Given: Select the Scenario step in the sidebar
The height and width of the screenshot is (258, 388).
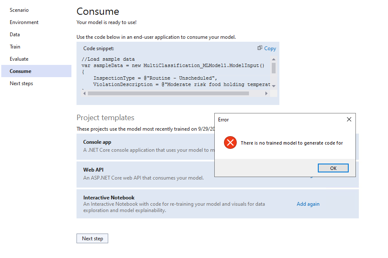Looking at the screenshot, I should 19,10.
